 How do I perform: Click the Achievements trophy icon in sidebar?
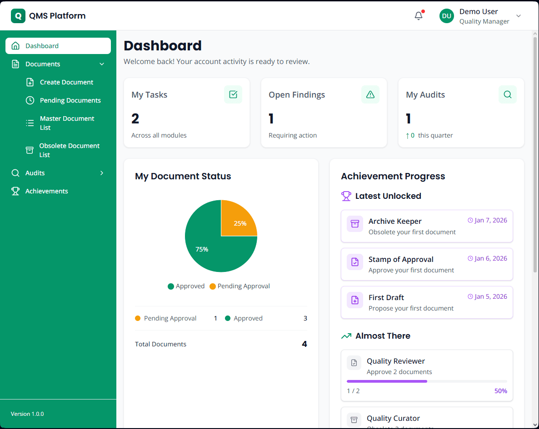[x=15, y=191]
